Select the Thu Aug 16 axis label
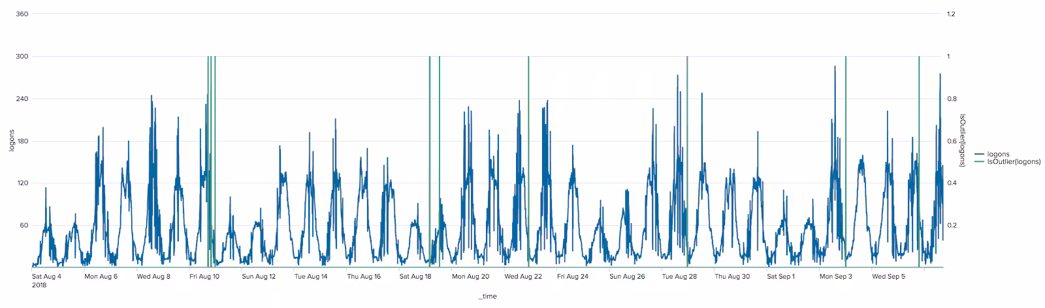Image resolution: width=1045 pixels, height=308 pixels. (x=364, y=277)
